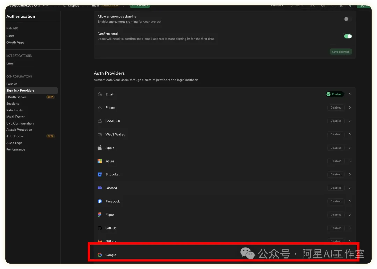The image size is (377, 269).
Task: Turn off the Confirm email toggle
Action: coord(348,36)
